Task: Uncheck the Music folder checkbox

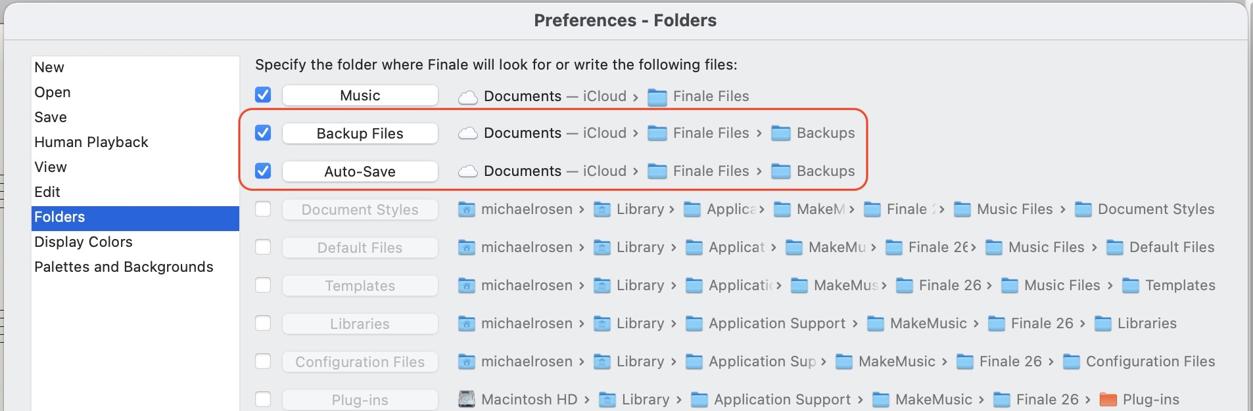Action: coord(263,95)
